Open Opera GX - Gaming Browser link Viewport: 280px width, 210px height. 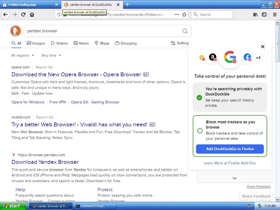95,102
